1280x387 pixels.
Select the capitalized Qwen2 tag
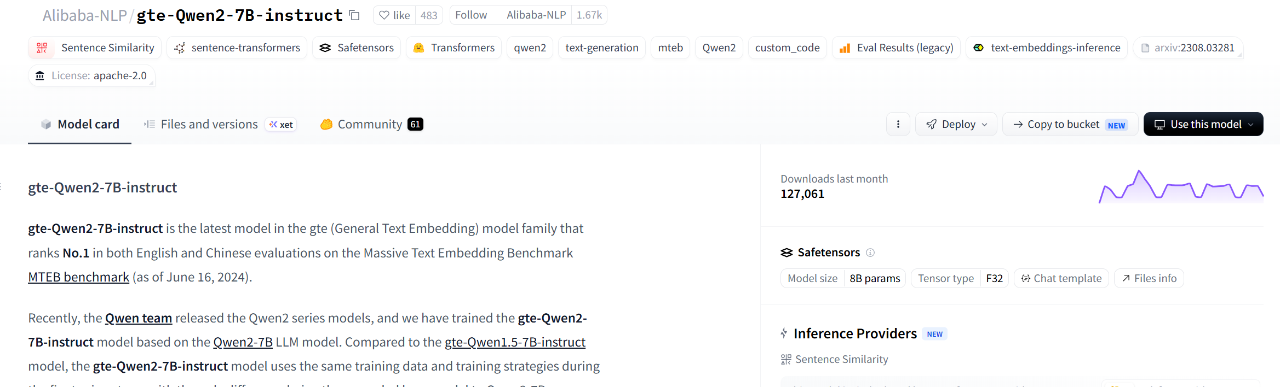719,48
